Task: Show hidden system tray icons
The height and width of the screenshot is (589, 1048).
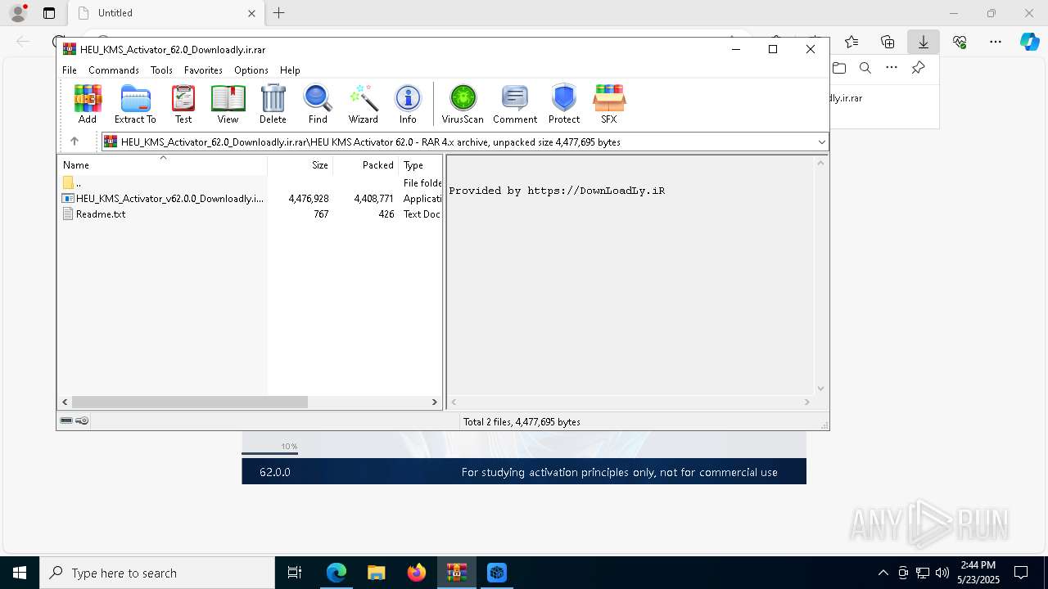Action: (x=883, y=573)
